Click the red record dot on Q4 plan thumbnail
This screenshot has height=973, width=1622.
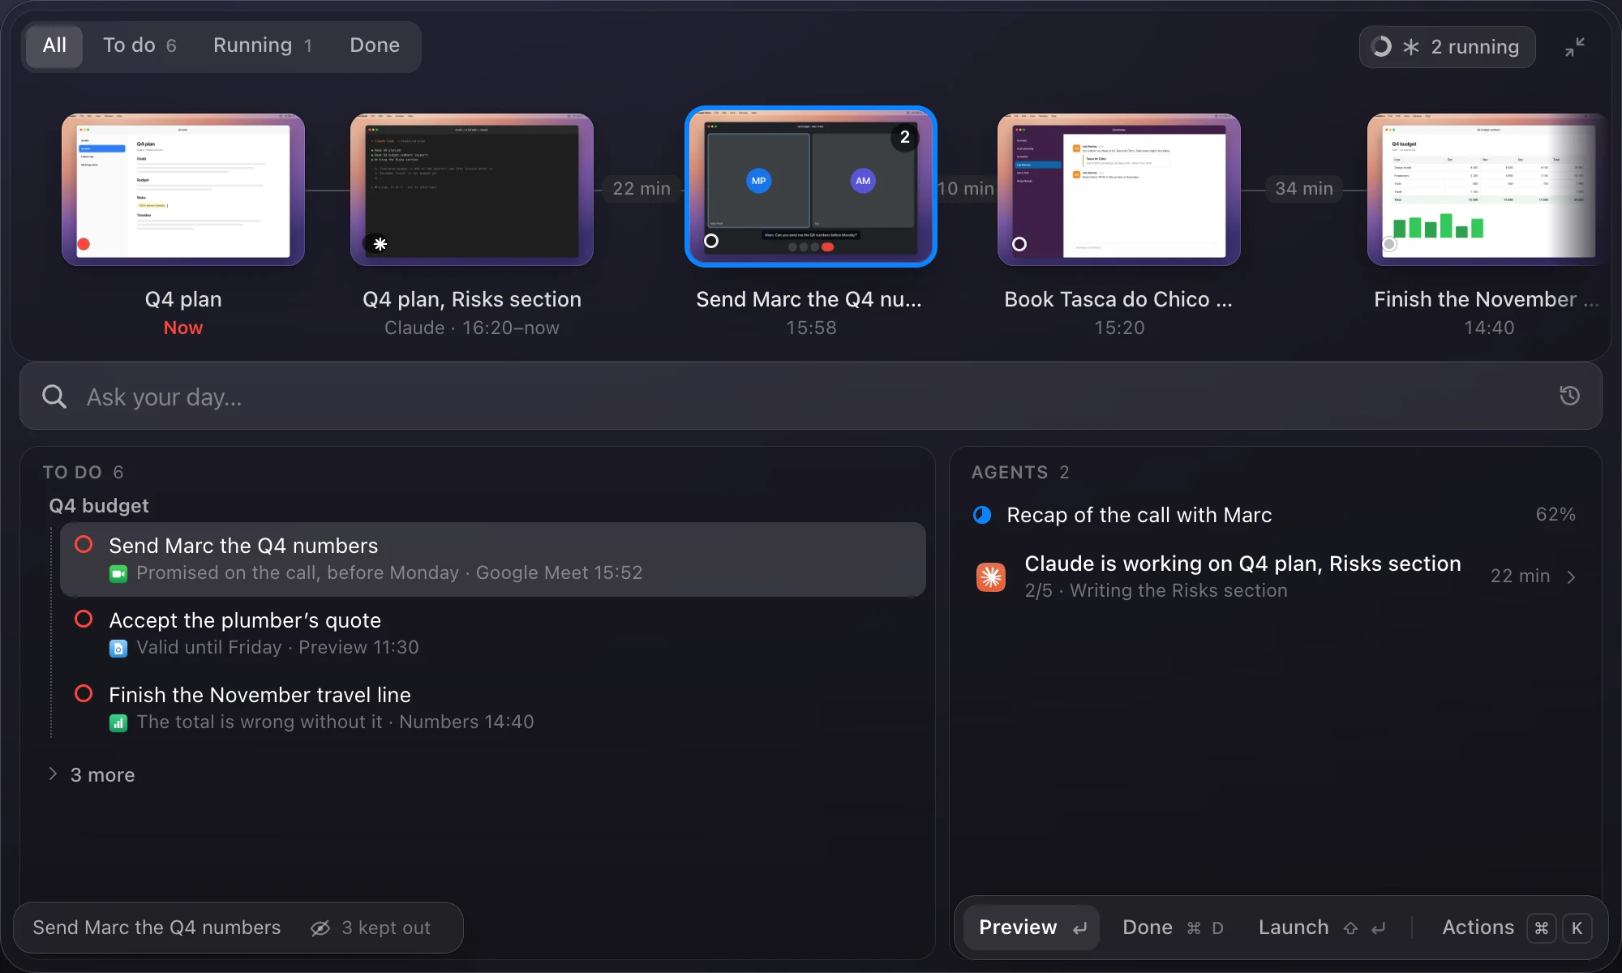[84, 244]
